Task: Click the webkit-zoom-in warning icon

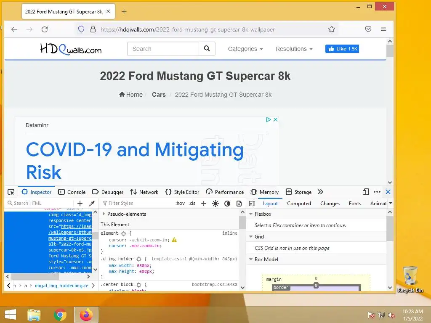Action: (x=174, y=240)
